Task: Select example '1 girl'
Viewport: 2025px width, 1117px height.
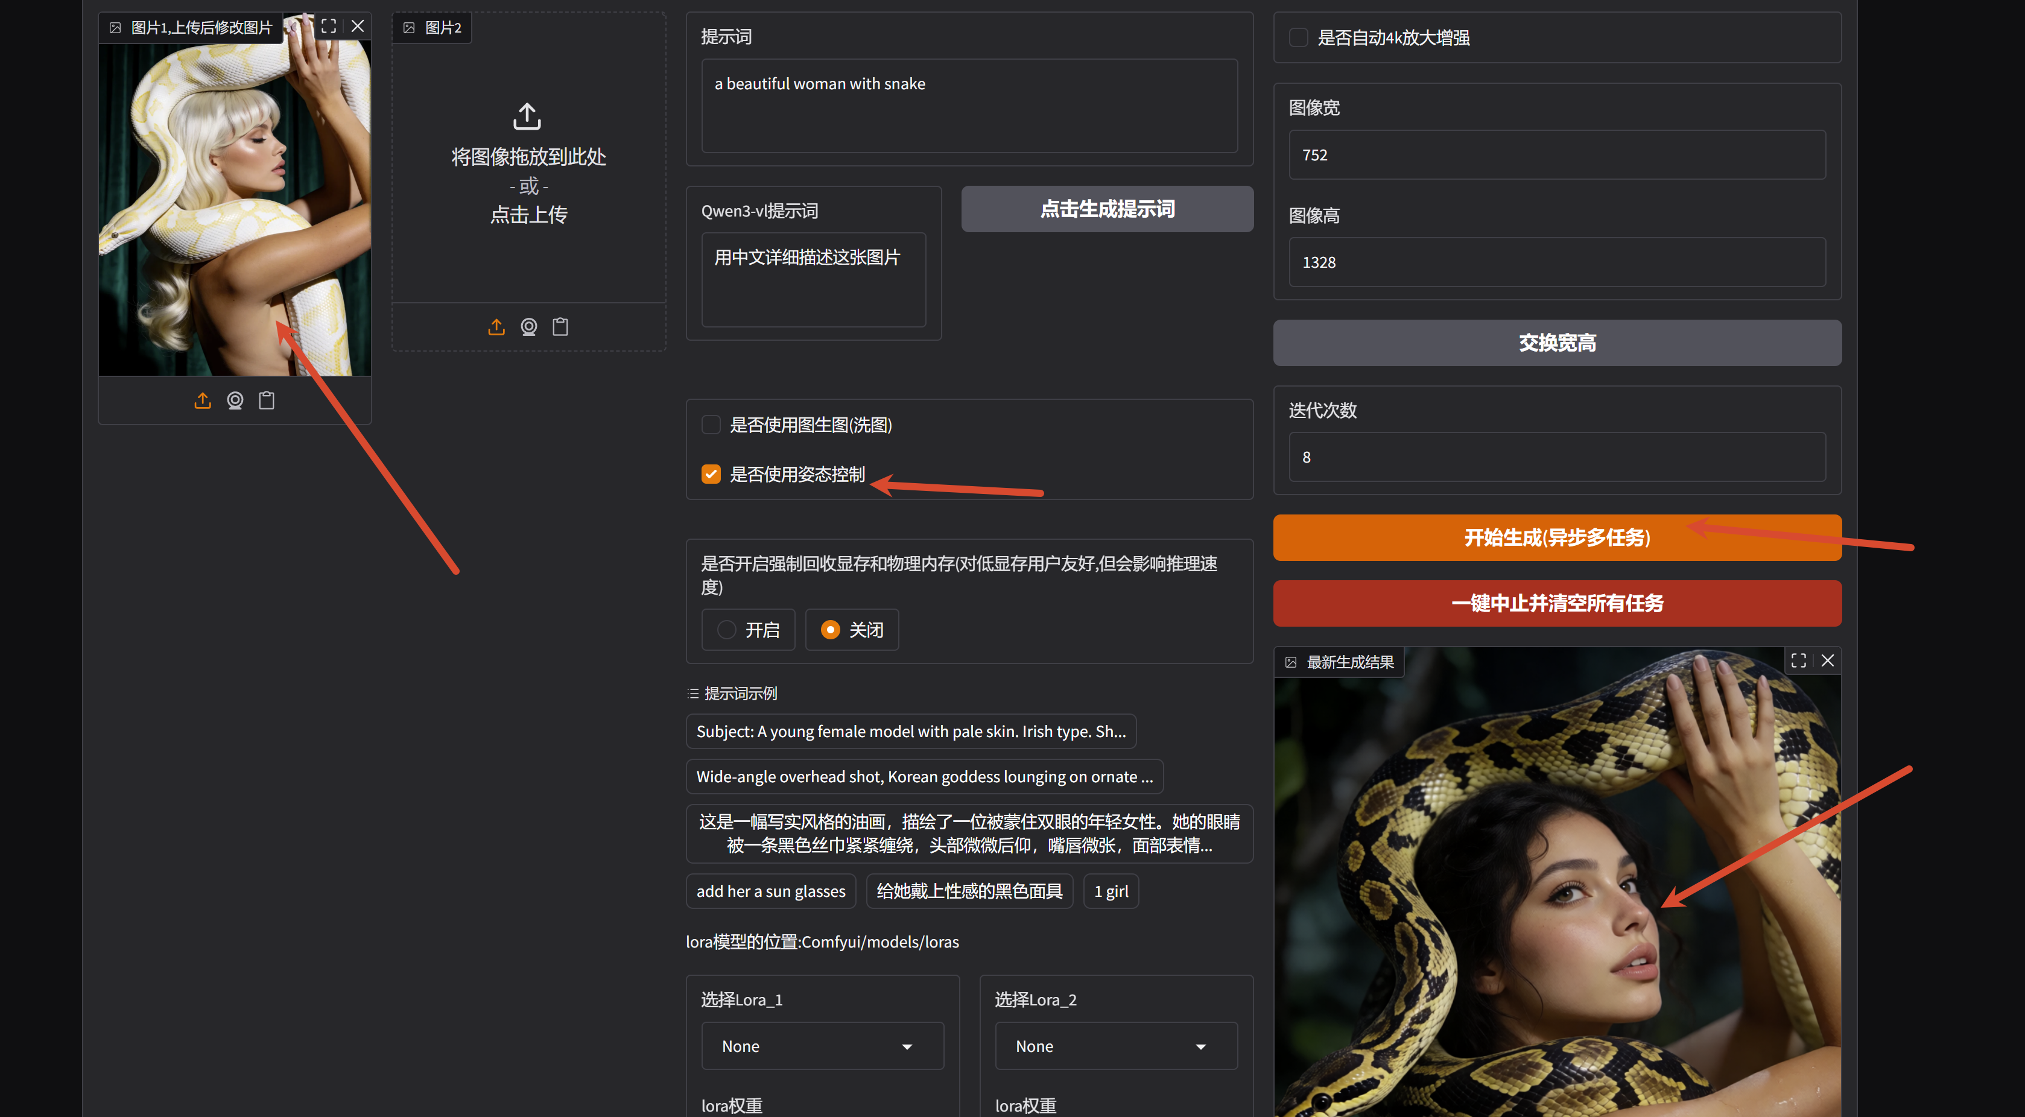Action: pos(1111,891)
